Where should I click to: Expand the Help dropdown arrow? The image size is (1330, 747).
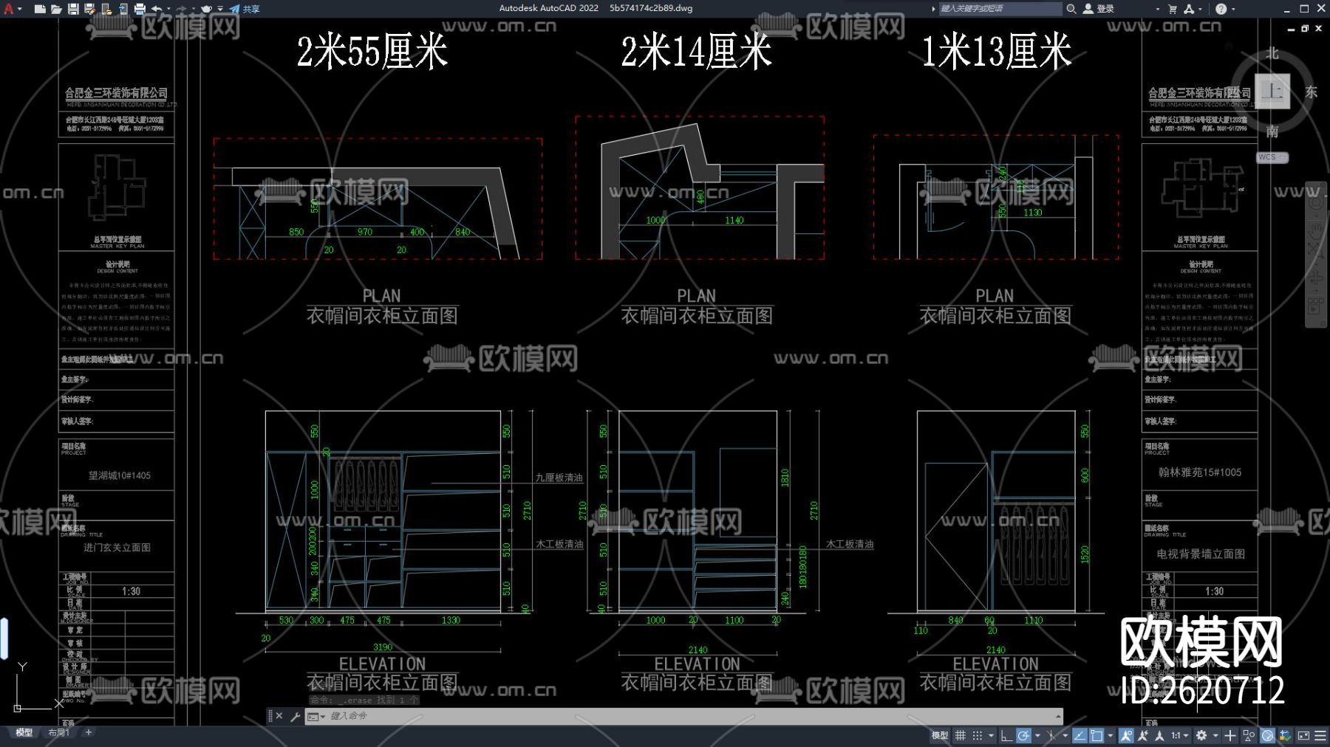point(1234,9)
